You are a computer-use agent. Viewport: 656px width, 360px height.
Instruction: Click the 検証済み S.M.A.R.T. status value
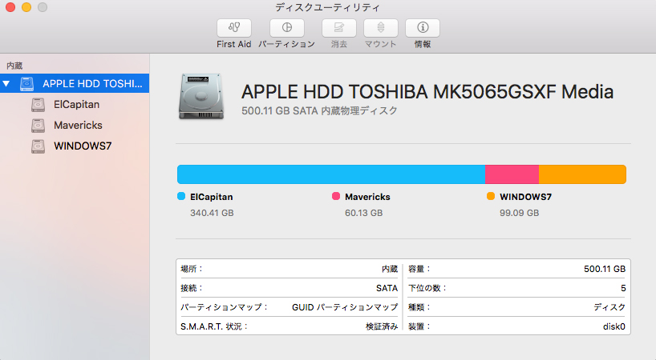(x=382, y=326)
